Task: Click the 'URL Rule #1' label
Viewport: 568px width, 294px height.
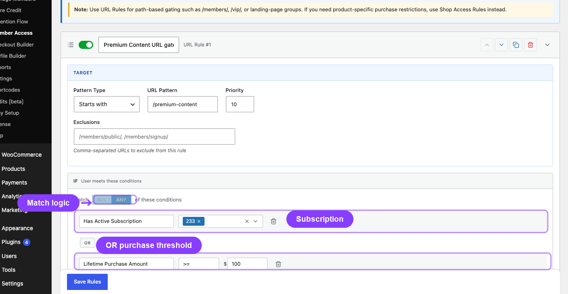Action: [x=197, y=45]
